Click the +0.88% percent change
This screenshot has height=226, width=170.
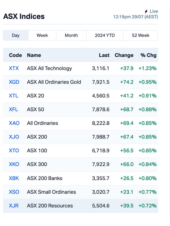[148, 109]
